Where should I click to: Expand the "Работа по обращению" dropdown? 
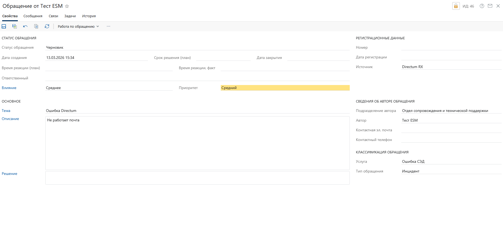(x=78, y=26)
